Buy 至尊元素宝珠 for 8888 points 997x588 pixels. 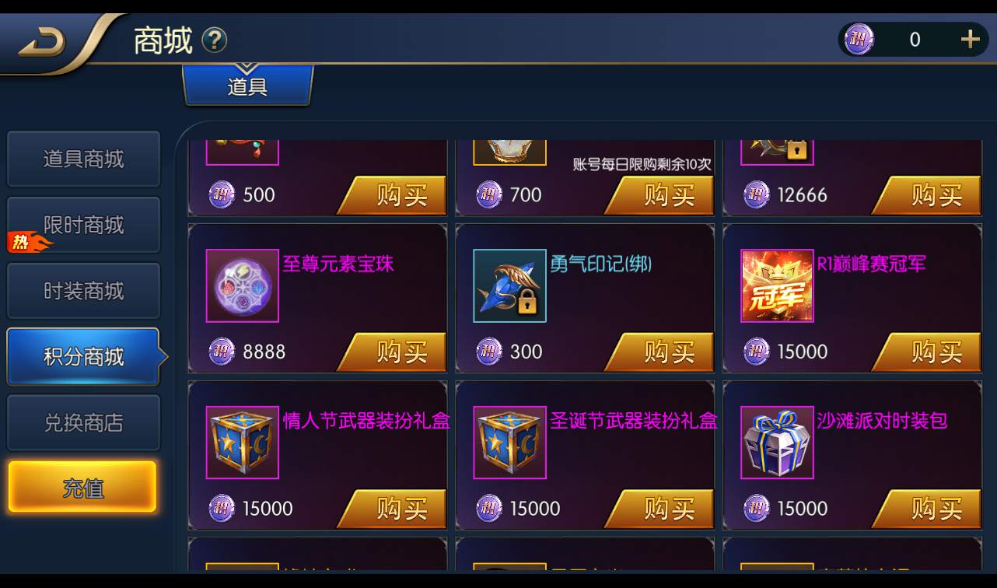[x=393, y=352]
